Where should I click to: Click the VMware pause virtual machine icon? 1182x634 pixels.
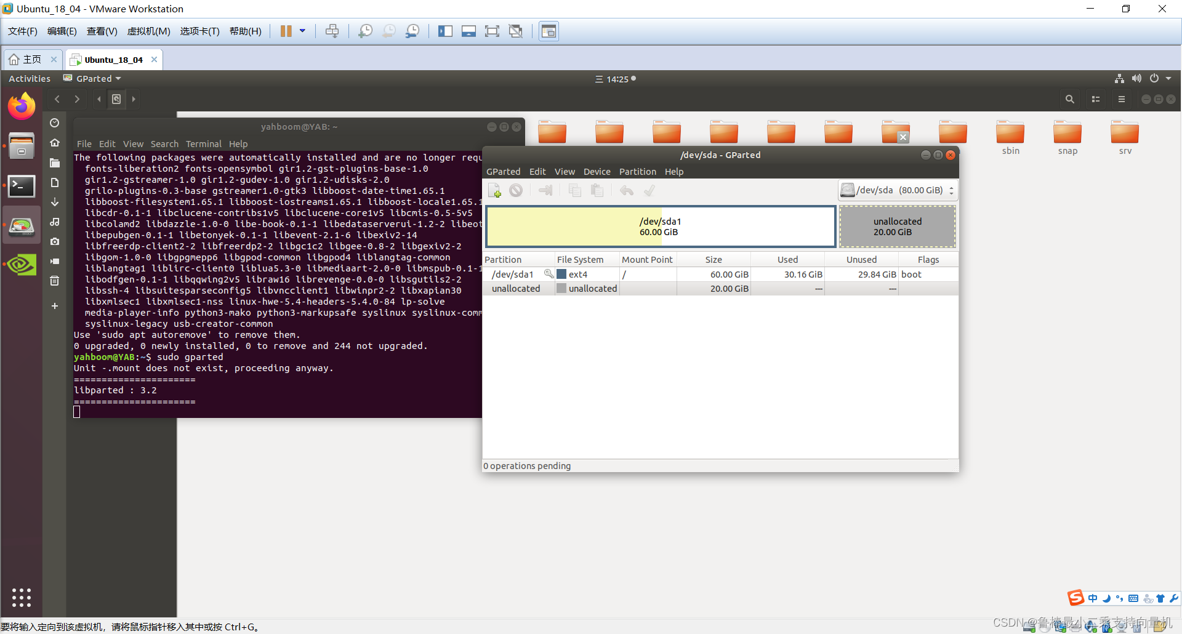click(x=286, y=31)
